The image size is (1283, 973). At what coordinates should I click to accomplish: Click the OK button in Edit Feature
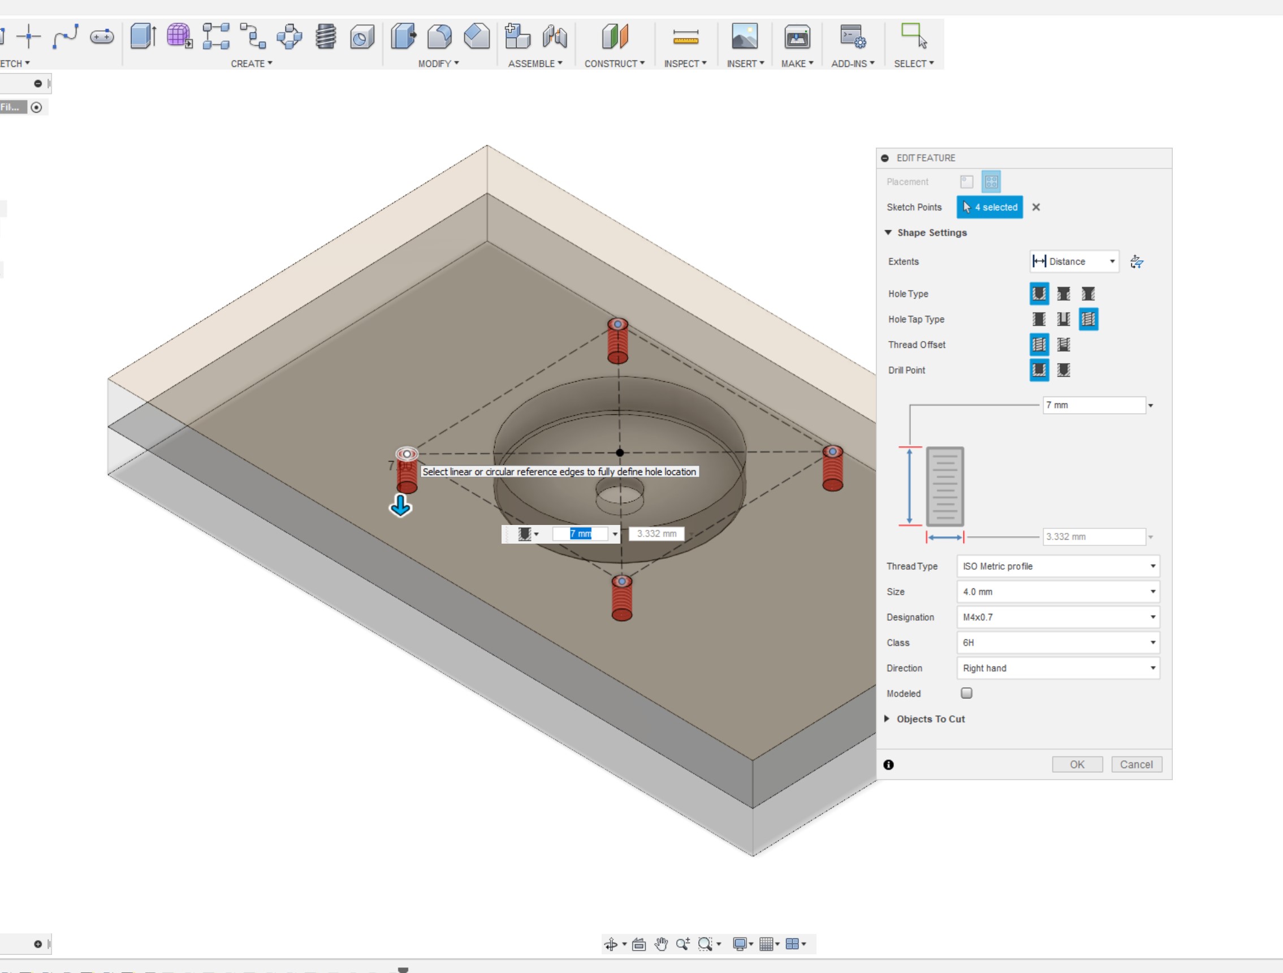click(1077, 765)
